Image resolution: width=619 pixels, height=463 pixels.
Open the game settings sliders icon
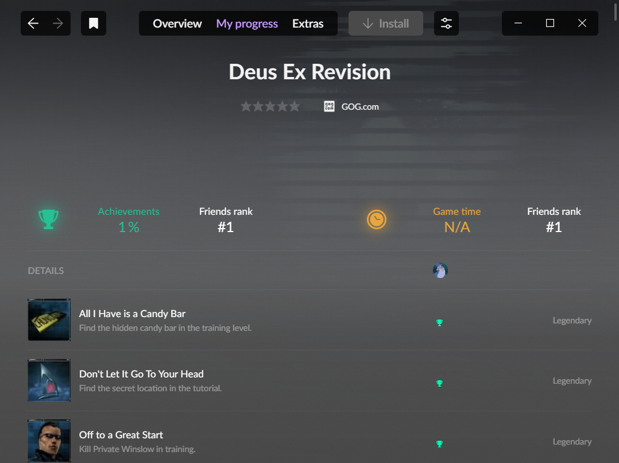[447, 24]
